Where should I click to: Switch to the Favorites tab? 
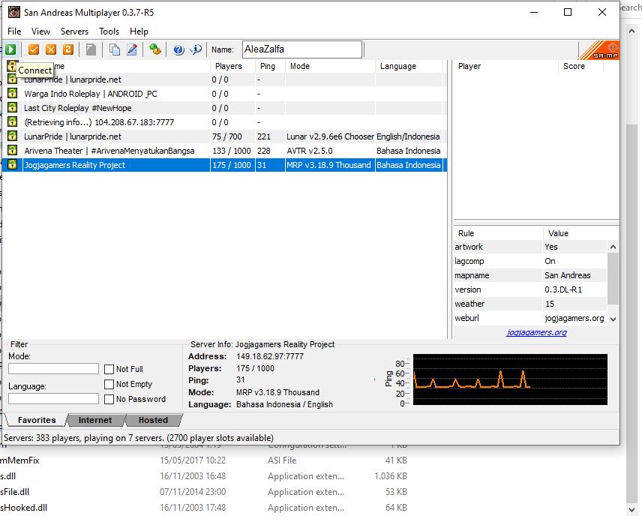[37, 420]
